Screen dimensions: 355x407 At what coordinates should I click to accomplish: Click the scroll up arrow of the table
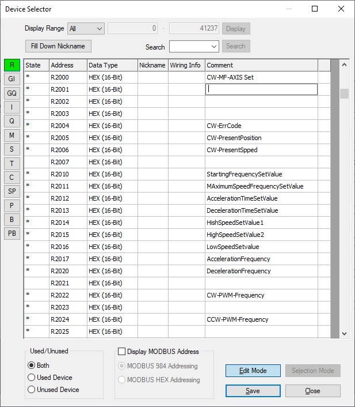point(344,65)
